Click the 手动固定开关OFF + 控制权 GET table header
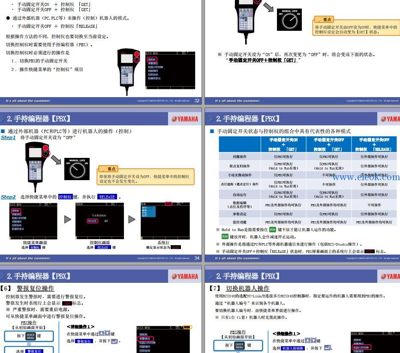The width and height of the screenshot is (400, 353). tap(328, 145)
